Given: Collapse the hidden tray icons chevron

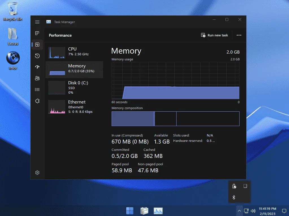Looking at the screenshot, I should [239, 211].
